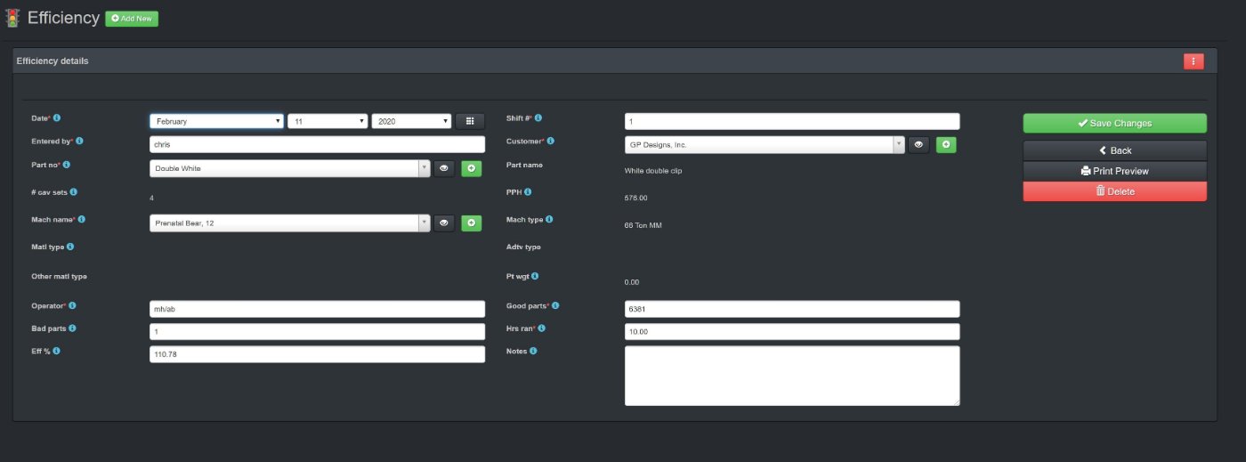Screen dimensions: 1246x462
Task: Add new customer with green plus button
Action: pyautogui.click(x=946, y=144)
